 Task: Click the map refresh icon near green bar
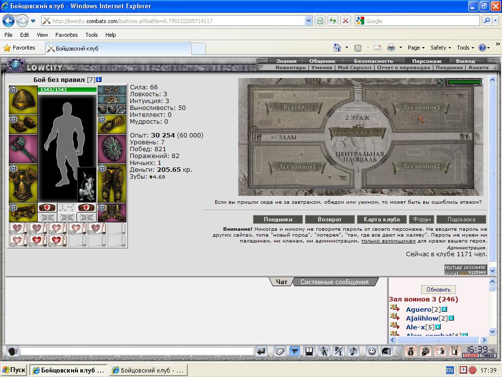pos(441,82)
